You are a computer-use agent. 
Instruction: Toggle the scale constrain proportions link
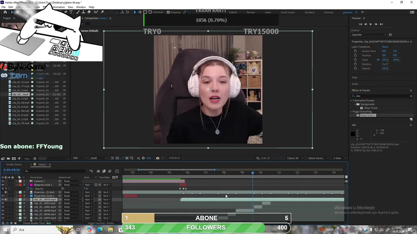378,60
